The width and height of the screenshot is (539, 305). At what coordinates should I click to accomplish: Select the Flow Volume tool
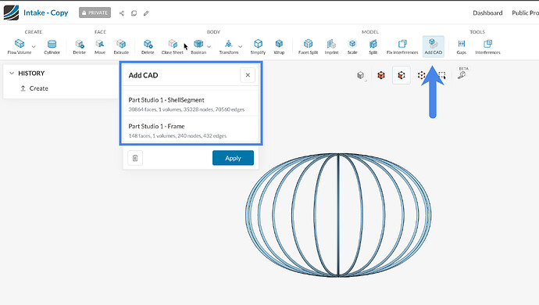point(20,46)
